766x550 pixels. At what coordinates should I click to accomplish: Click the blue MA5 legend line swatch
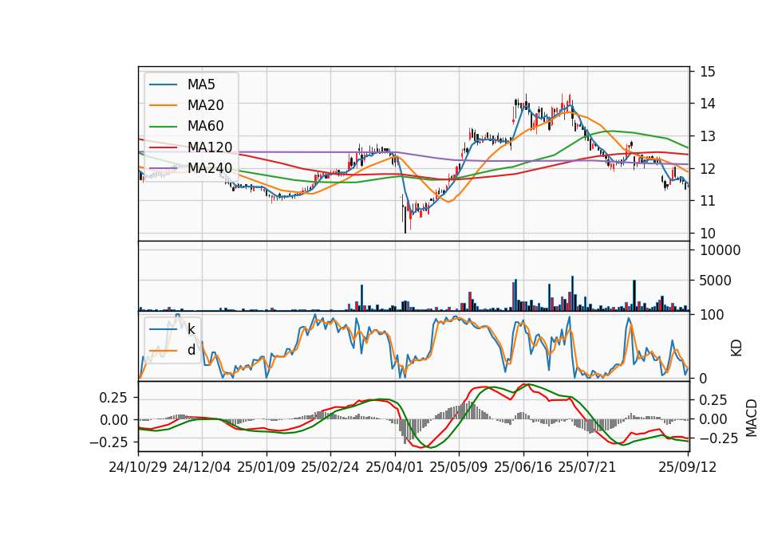(163, 85)
